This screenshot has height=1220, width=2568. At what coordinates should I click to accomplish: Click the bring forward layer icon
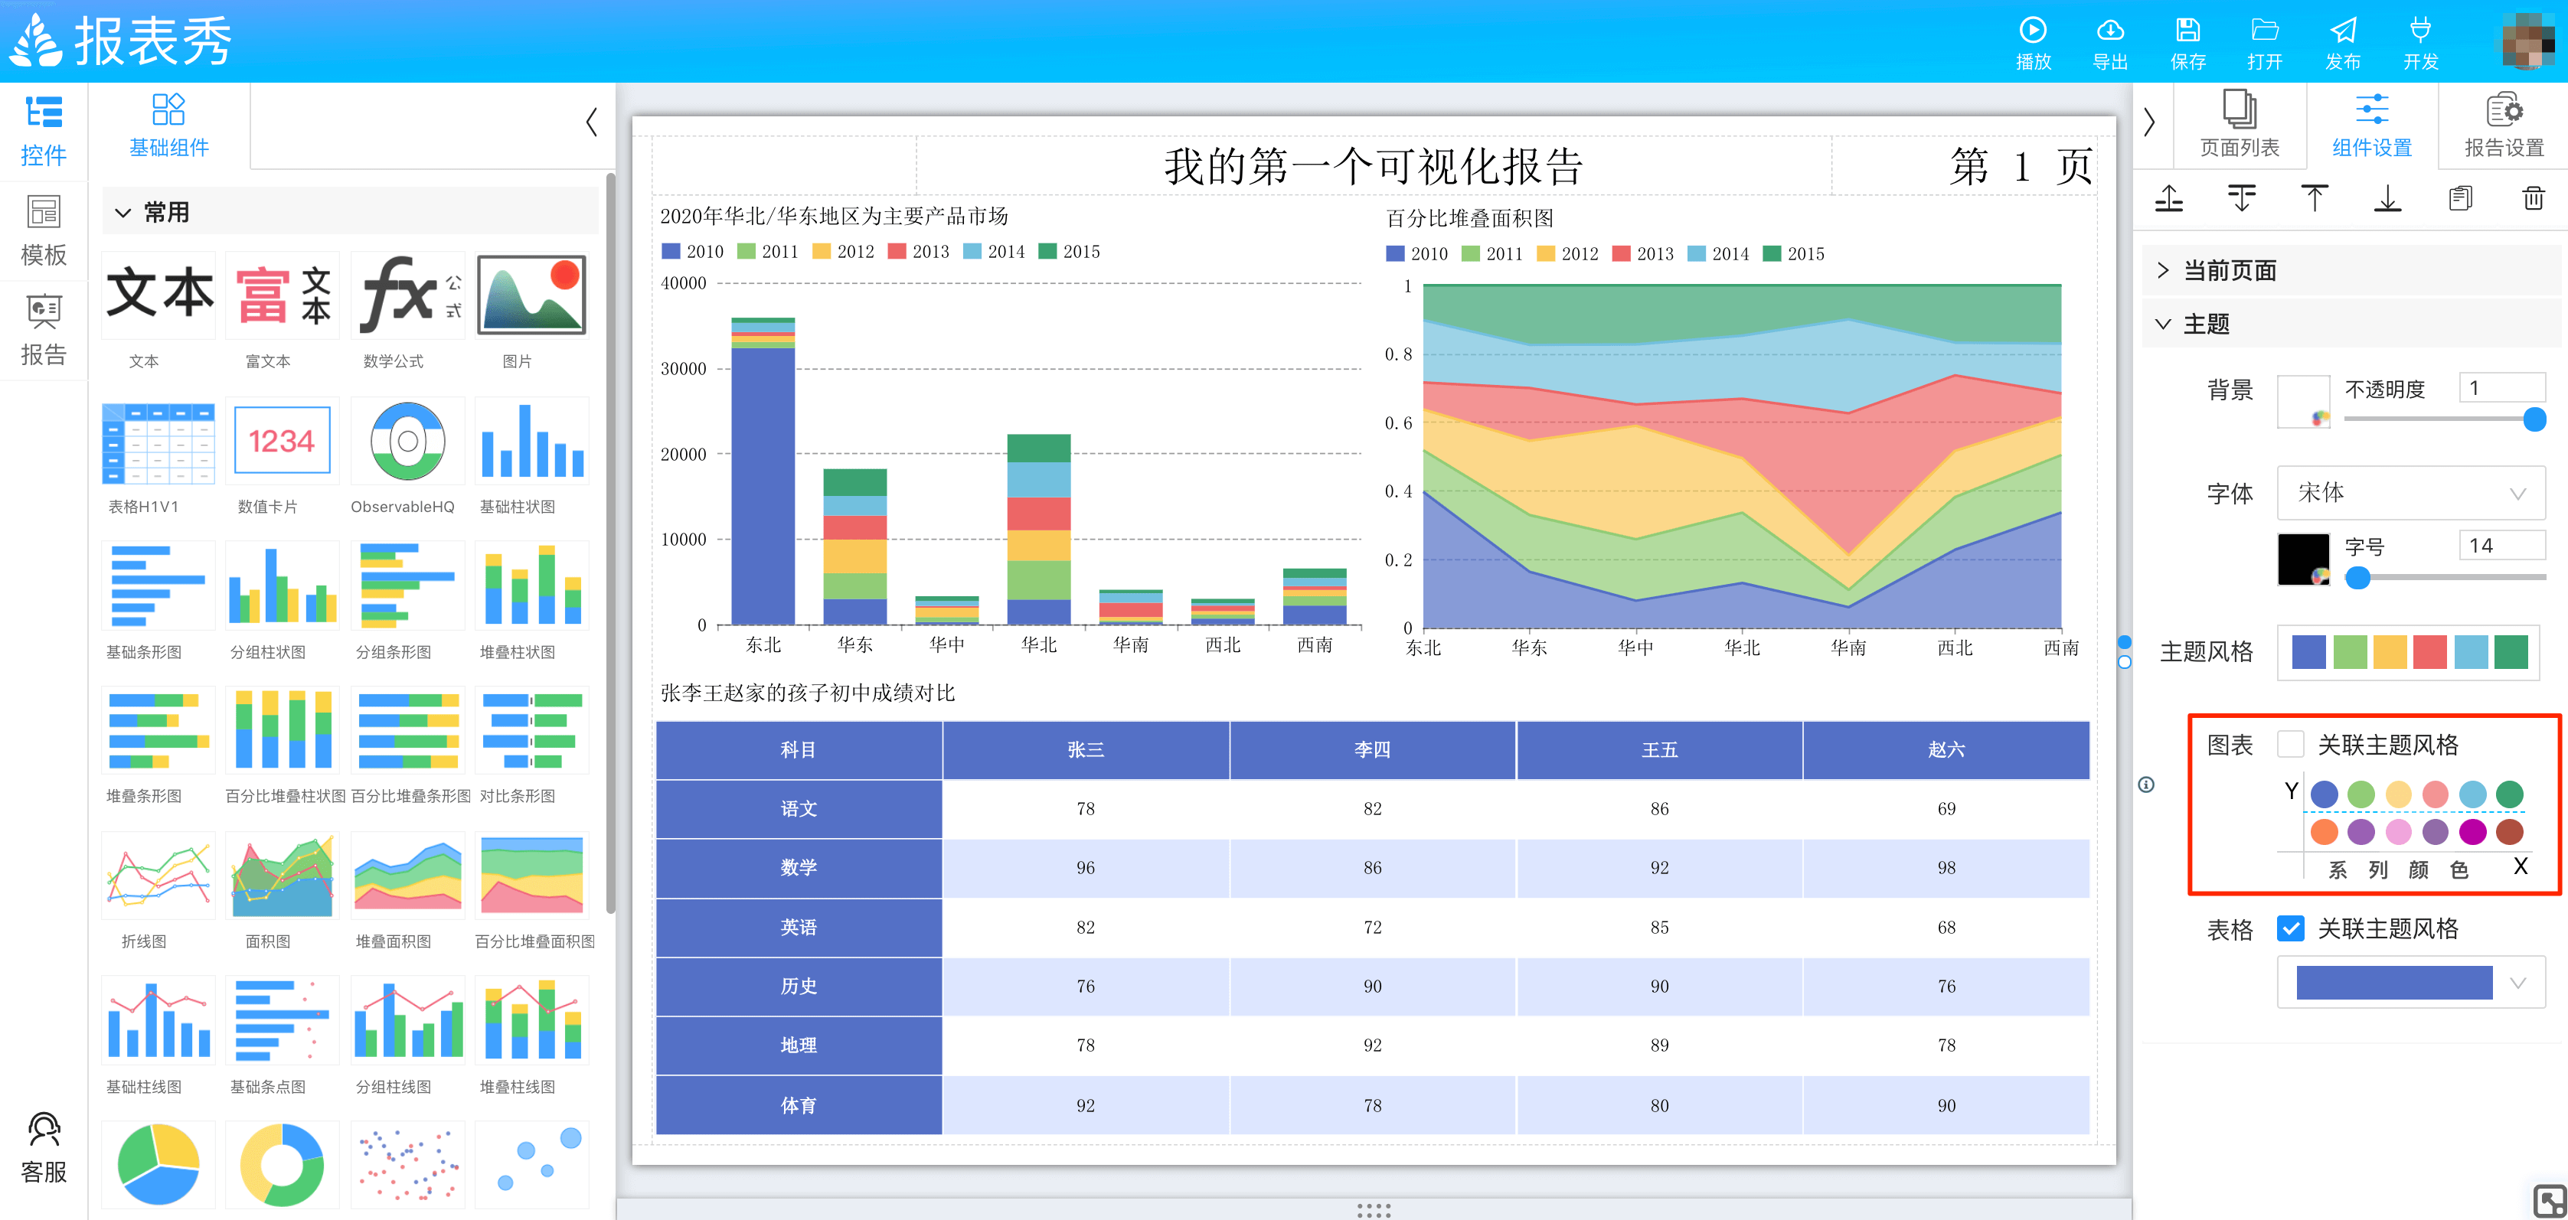2168,197
